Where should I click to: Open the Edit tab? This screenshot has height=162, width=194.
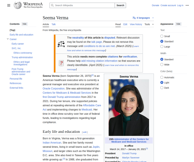point(125,24)
